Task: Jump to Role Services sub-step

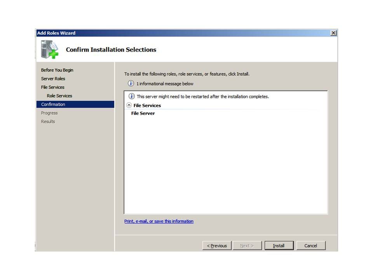Action: [59, 96]
